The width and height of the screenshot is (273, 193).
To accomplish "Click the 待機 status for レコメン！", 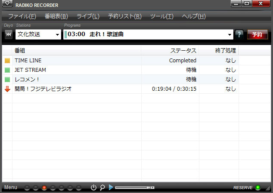I will click(x=191, y=80).
